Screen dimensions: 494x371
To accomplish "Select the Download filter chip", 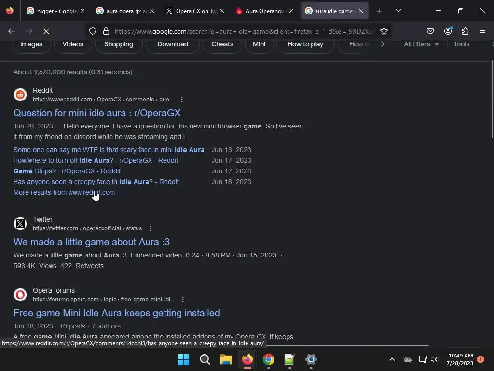I will 173,44.
